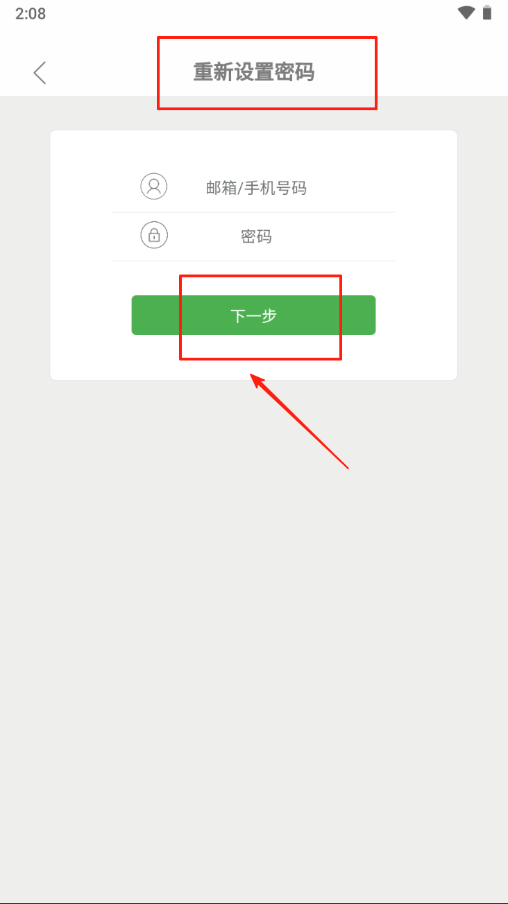Click the divider line under 密码 field
The width and height of the screenshot is (508, 904).
pyautogui.click(x=253, y=261)
